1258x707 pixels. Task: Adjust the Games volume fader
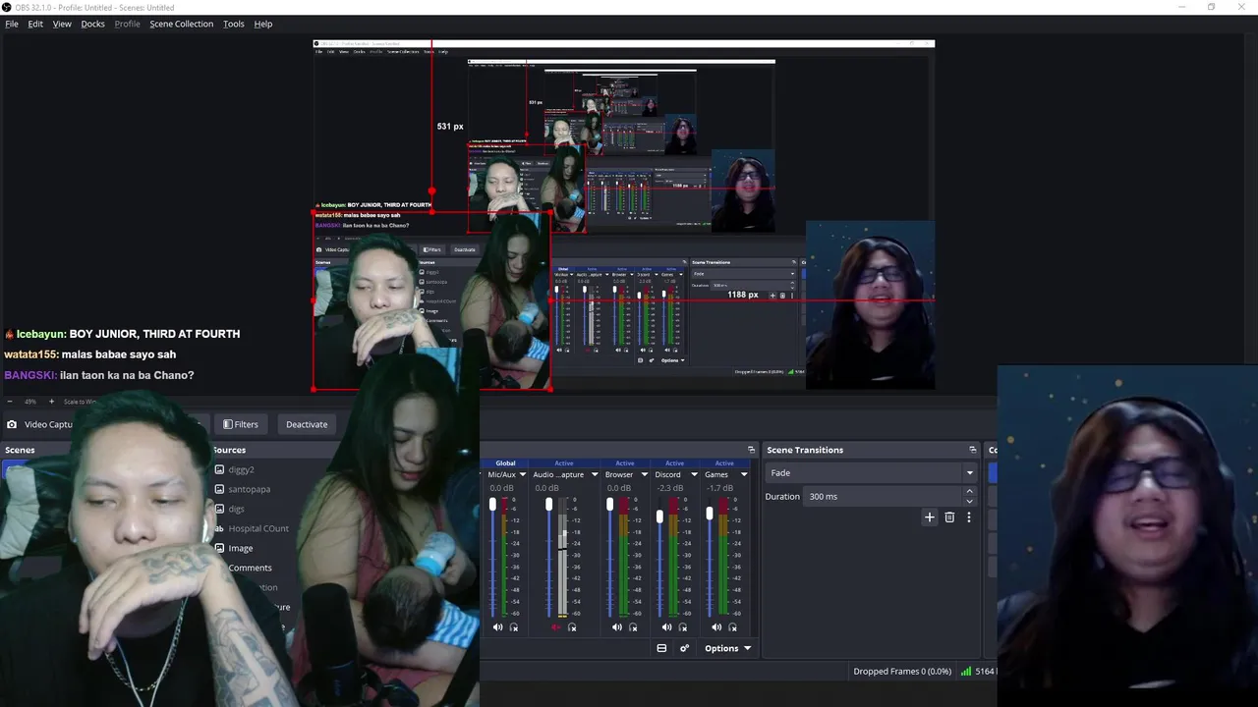(710, 514)
